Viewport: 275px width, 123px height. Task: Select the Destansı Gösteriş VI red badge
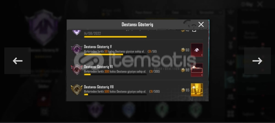(x=77, y=70)
